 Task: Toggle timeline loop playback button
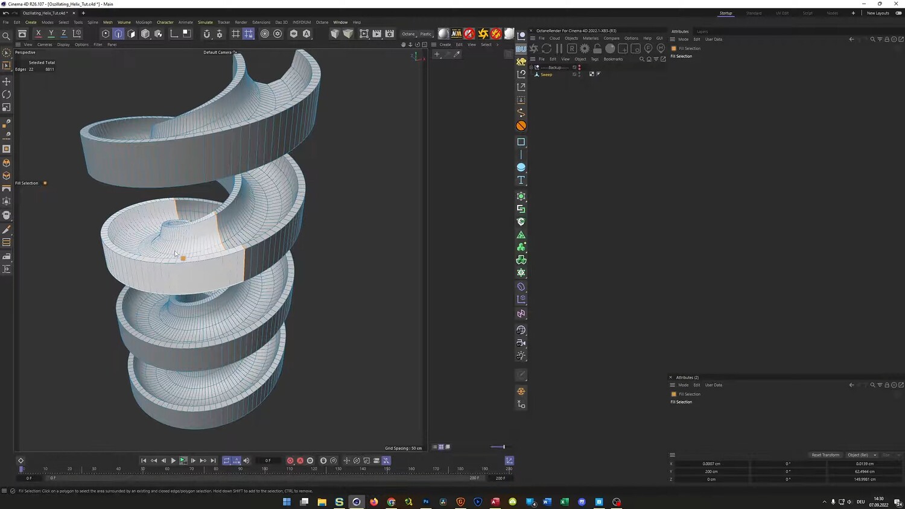226,461
